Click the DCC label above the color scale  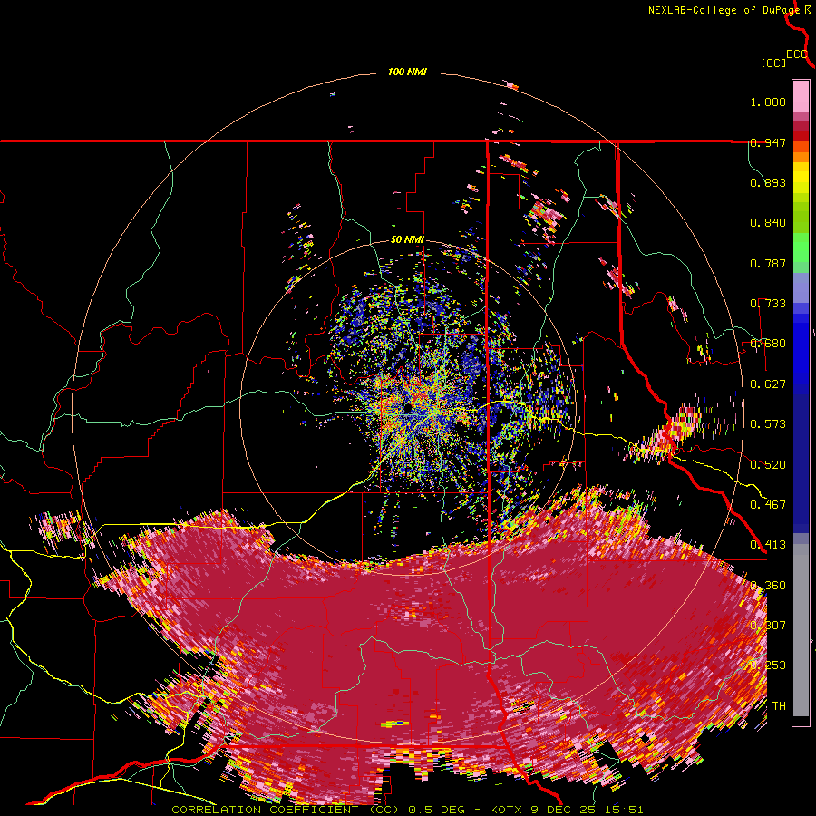coord(797,54)
